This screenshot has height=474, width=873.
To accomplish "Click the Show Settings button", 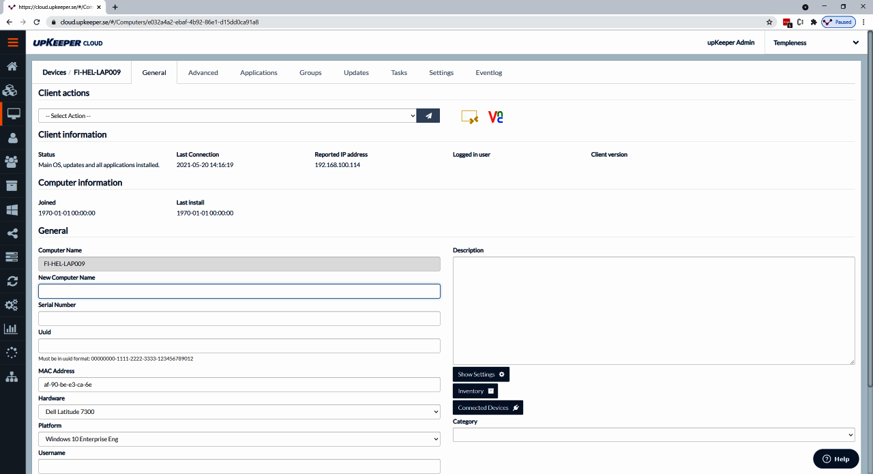I will (480, 374).
